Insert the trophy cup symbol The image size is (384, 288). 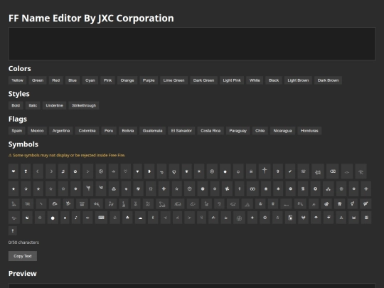[26, 171]
